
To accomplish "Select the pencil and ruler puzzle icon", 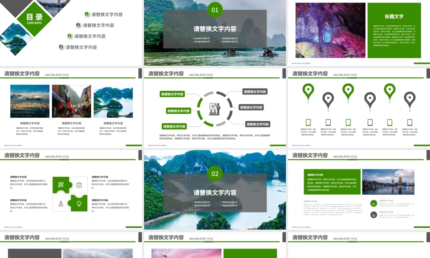I will click(x=61, y=185).
